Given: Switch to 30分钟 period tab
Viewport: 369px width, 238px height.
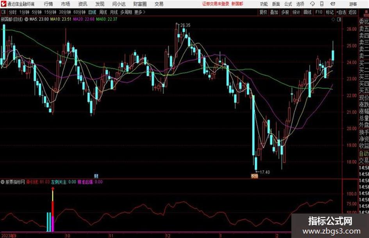Looking at the screenshot, I should point(65,12).
